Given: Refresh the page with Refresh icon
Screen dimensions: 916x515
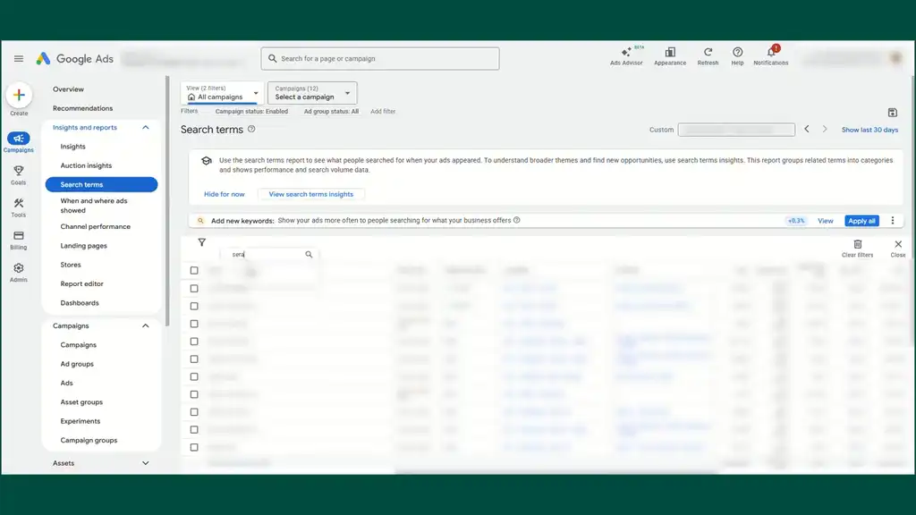Looking at the screenshot, I should [708, 54].
